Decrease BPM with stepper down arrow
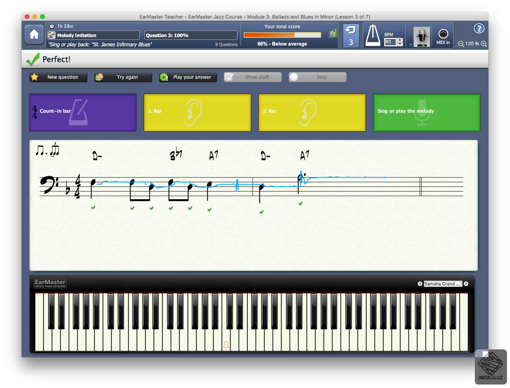This screenshot has width=510, height=388. (x=400, y=44)
